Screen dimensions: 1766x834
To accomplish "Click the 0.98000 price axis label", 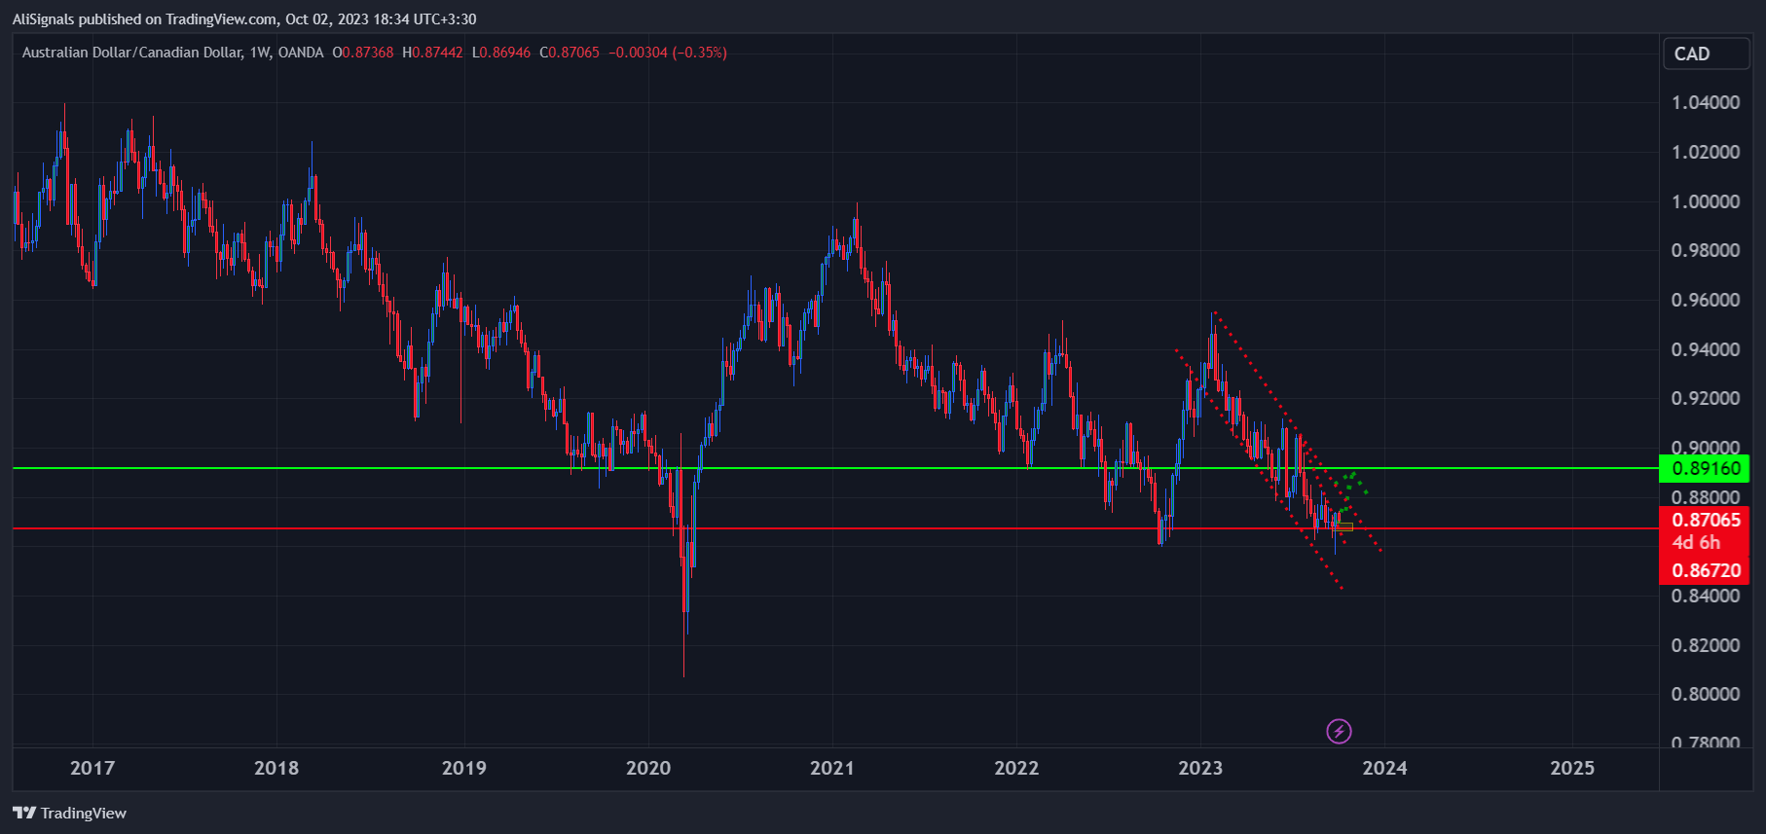I will tap(1706, 250).
